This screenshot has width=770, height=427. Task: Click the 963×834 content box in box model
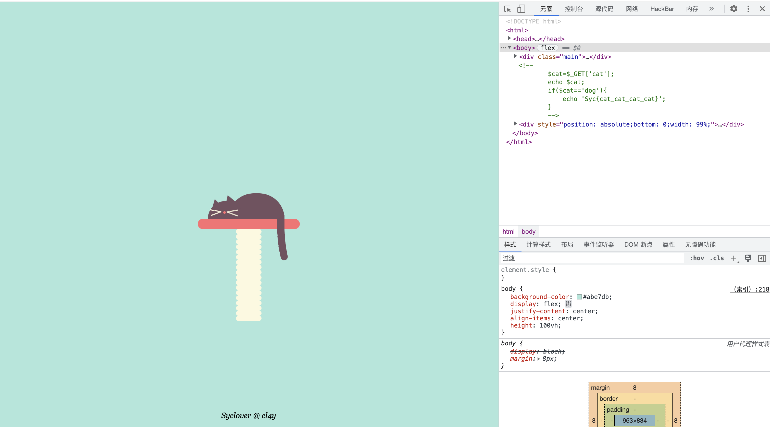[634, 420]
